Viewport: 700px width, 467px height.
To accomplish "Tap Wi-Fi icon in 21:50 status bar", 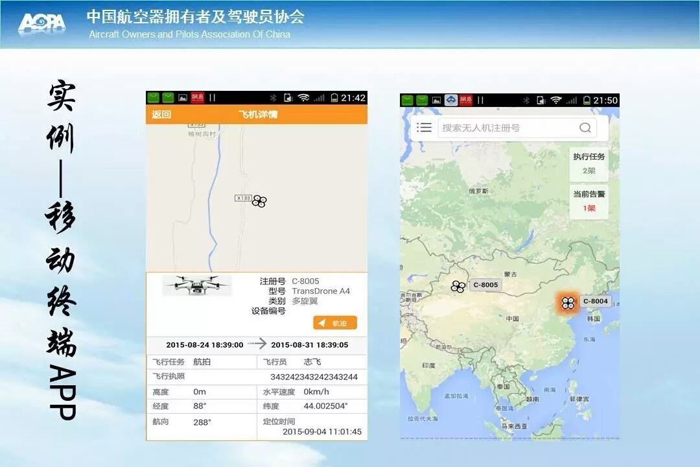I will (x=556, y=100).
